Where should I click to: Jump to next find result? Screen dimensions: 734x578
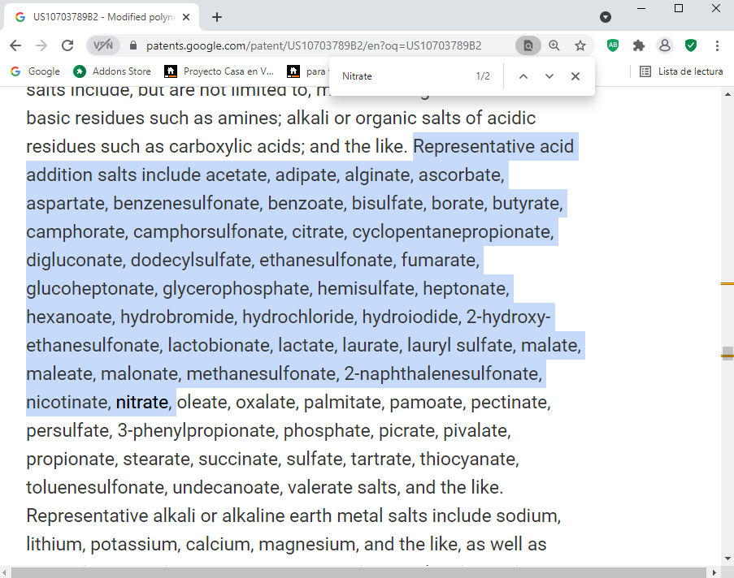coord(549,76)
